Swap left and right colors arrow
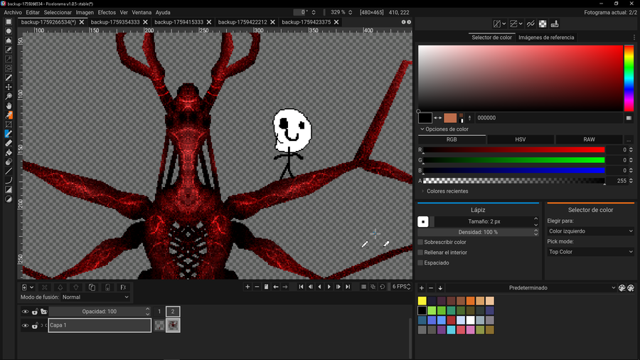 [x=437, y=118]
